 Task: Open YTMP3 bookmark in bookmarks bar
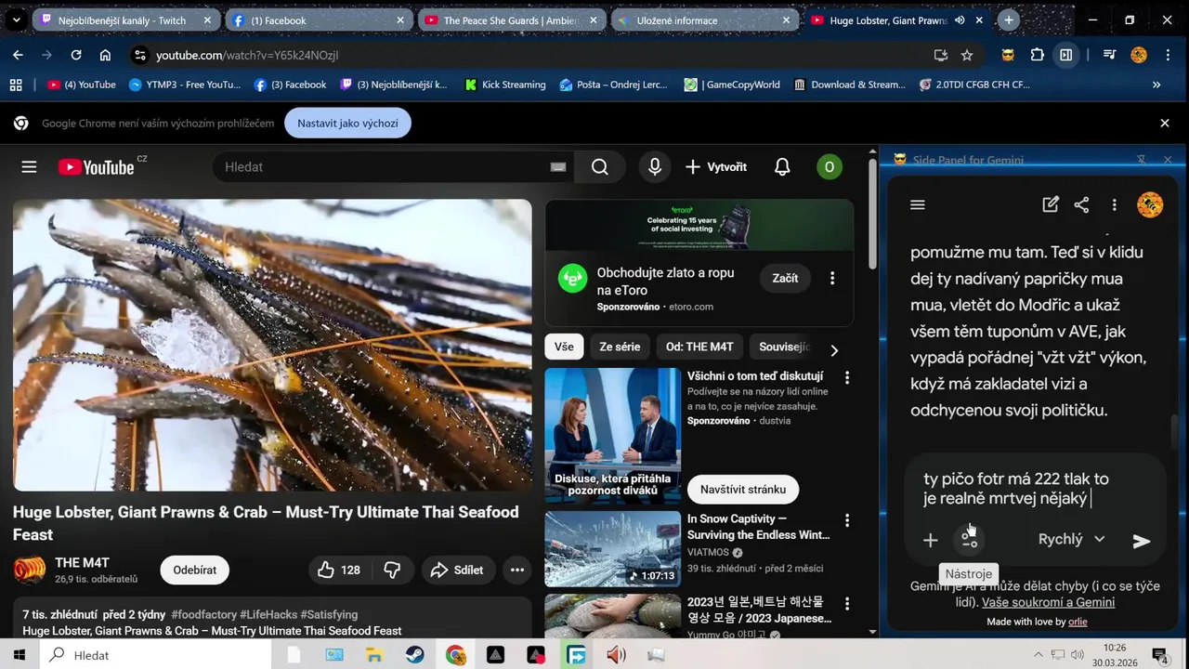click(x=185, y=85)
